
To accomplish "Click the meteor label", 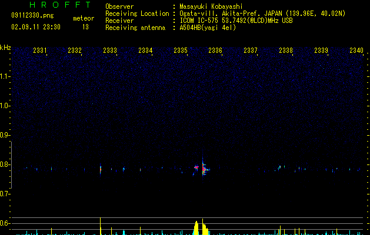I will tap(84, 18).
